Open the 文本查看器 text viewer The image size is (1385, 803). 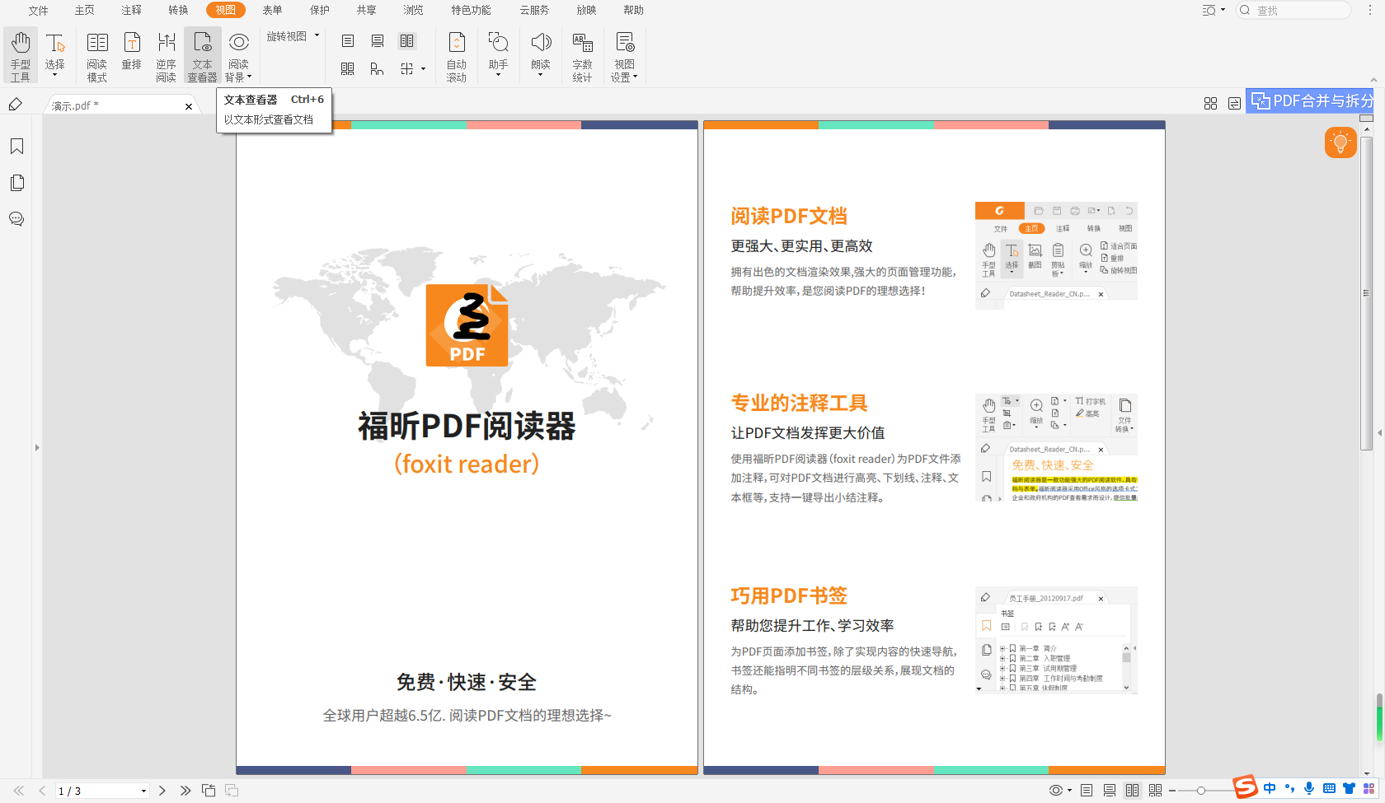(202, 54)
